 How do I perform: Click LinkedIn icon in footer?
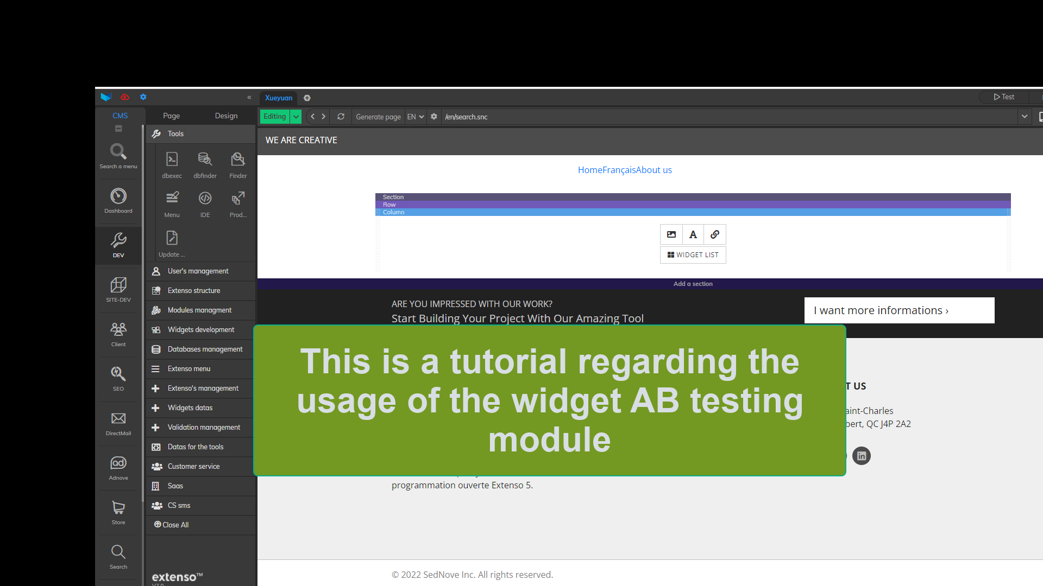tap(862, 456)
